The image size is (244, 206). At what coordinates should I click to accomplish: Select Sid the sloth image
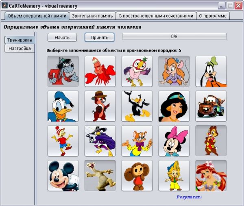100,176
